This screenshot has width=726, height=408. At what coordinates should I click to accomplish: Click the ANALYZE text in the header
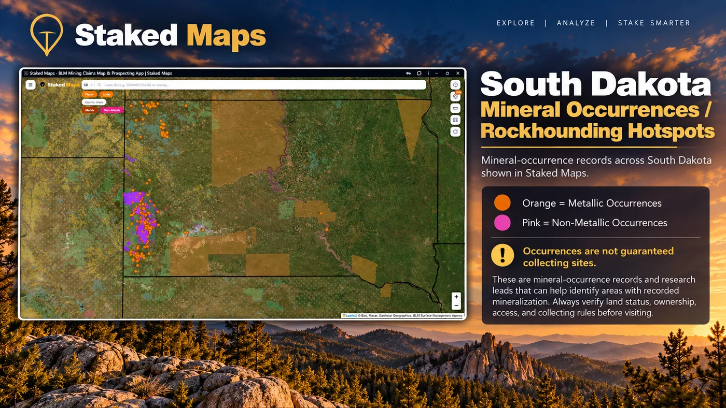[x=576, y=23]
